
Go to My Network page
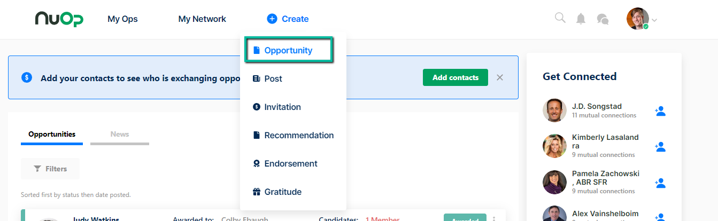point(202,19)
